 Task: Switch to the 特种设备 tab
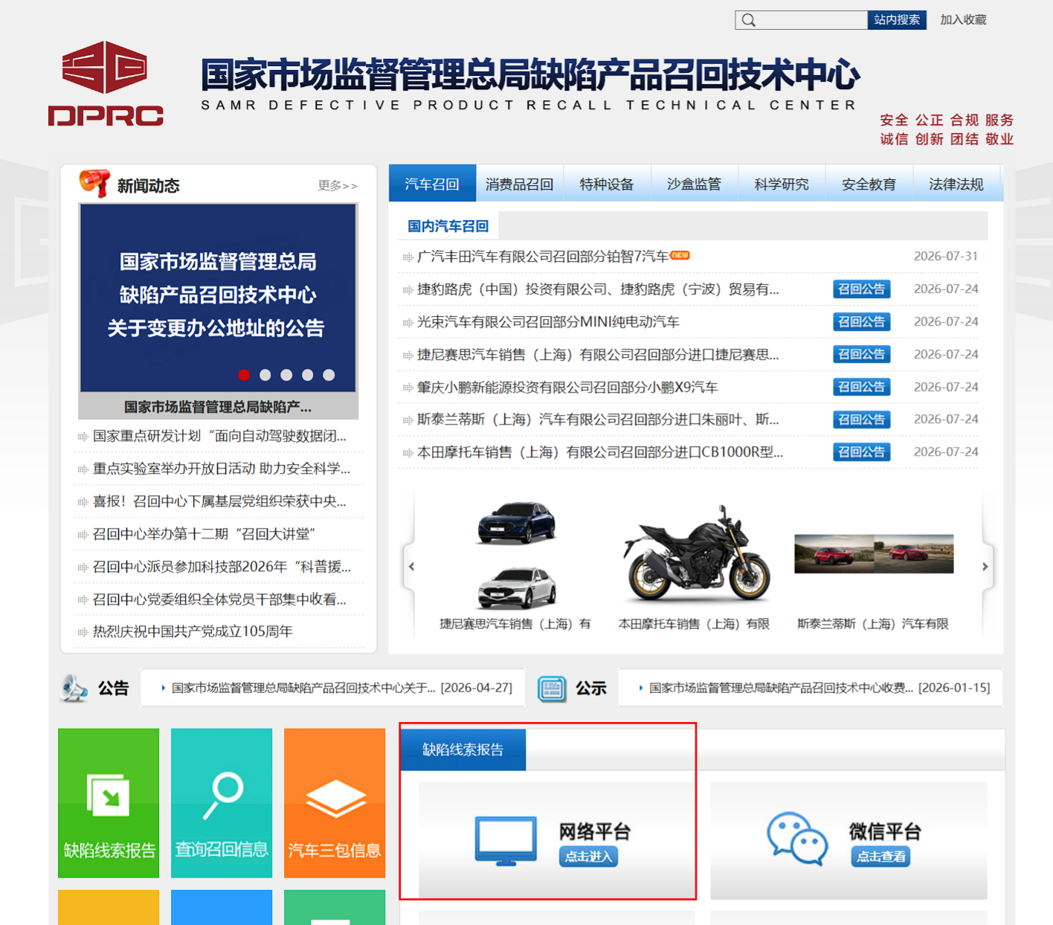coord(607,184)
